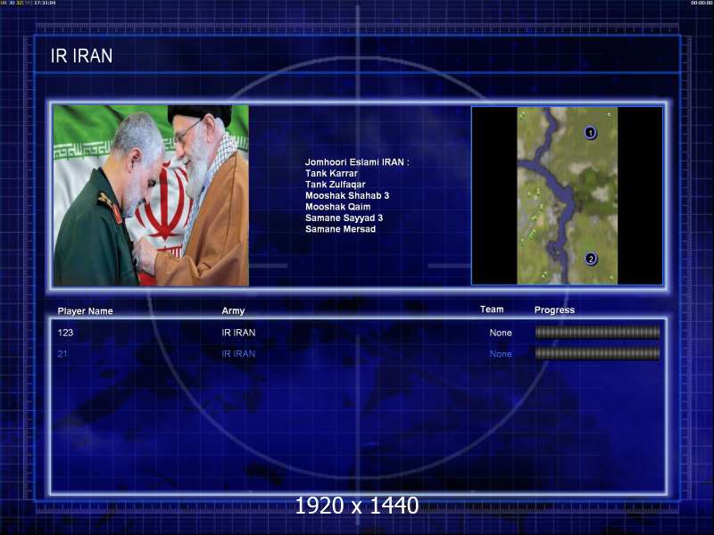Click the 'Mooshak Qaim' entry
Image resolution: width=714 pixels, height=535 pixels.
click(338, 207)
